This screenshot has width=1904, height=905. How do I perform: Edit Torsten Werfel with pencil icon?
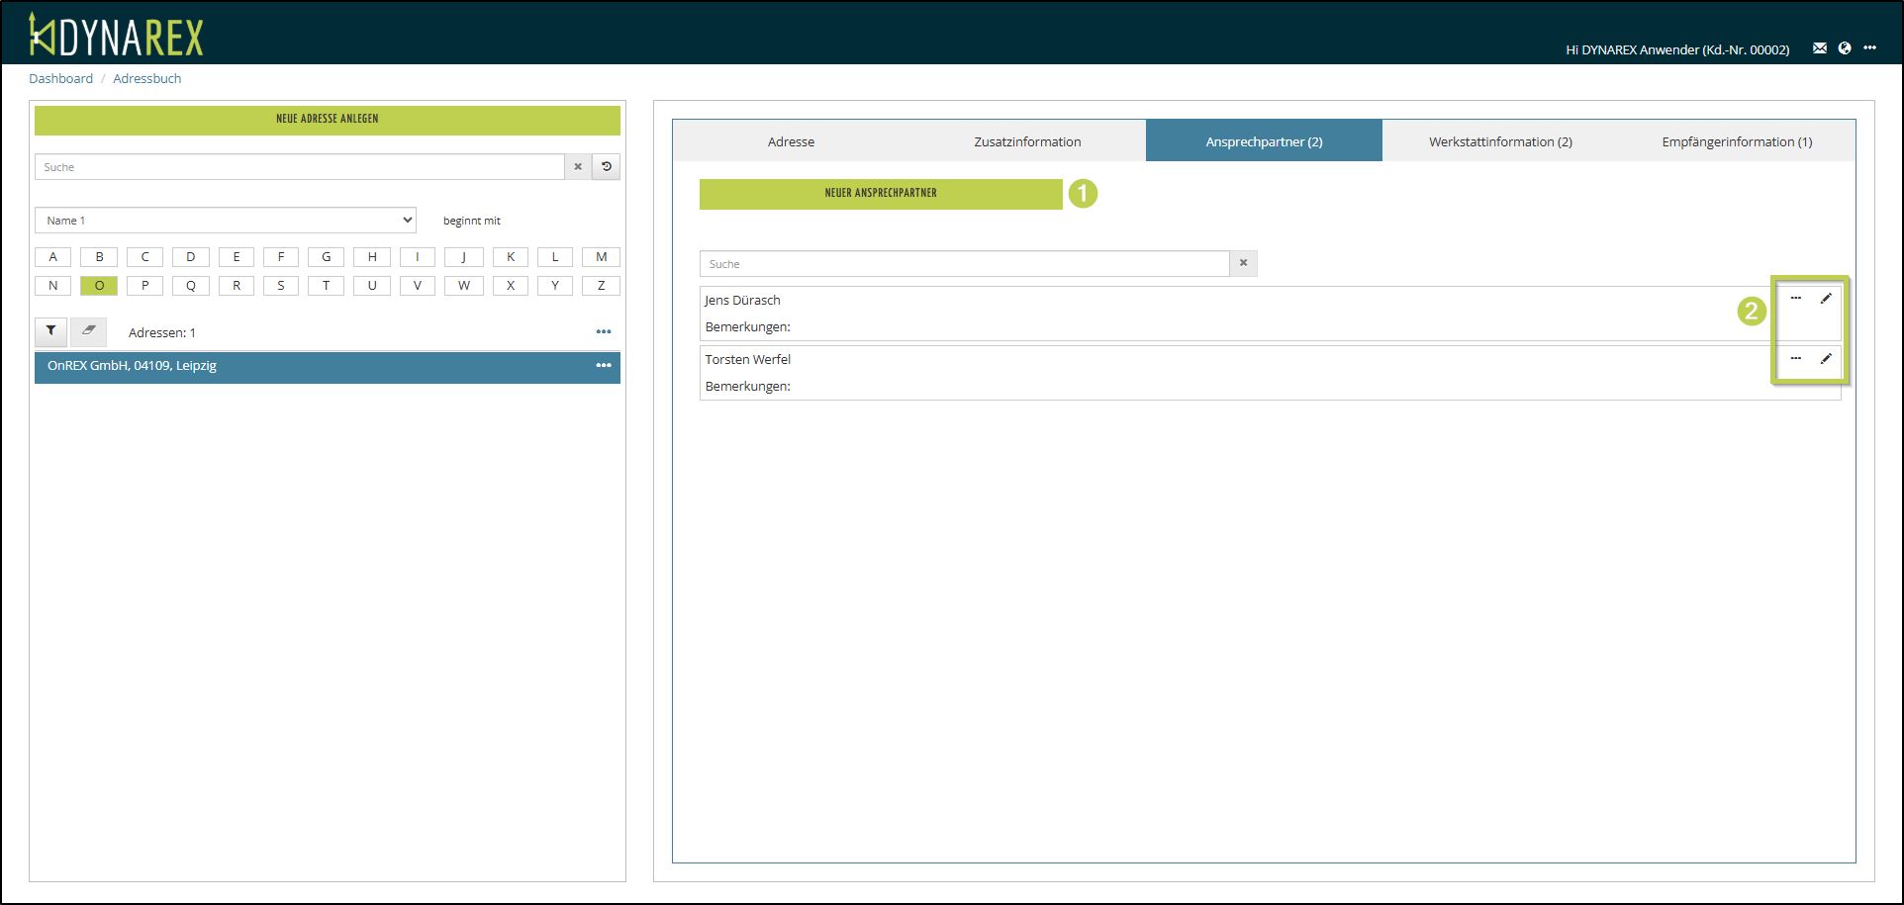[x=1826, y=359]
